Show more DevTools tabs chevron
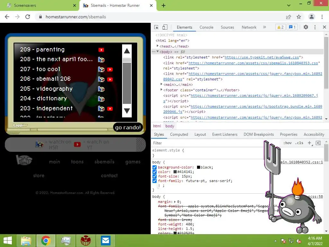Screen dimensions: 329x247 coord(264,27)
